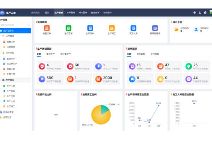Open the 销售订单 quick-fill icon
The width and height of the screenshot is (212, 141).
pos(47,28)
